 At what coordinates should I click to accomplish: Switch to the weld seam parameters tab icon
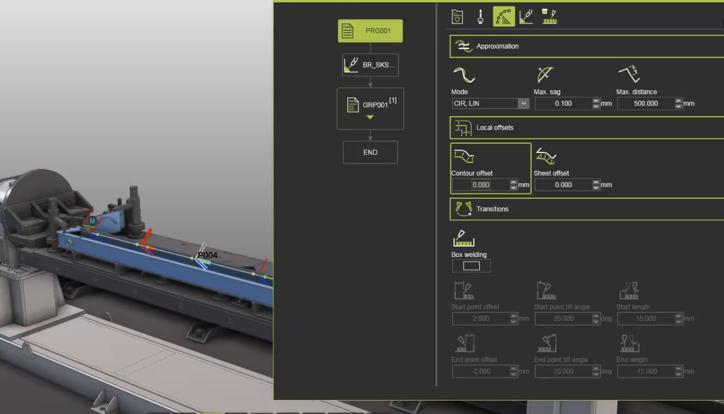pyautogui.click(x=549, y=17)
